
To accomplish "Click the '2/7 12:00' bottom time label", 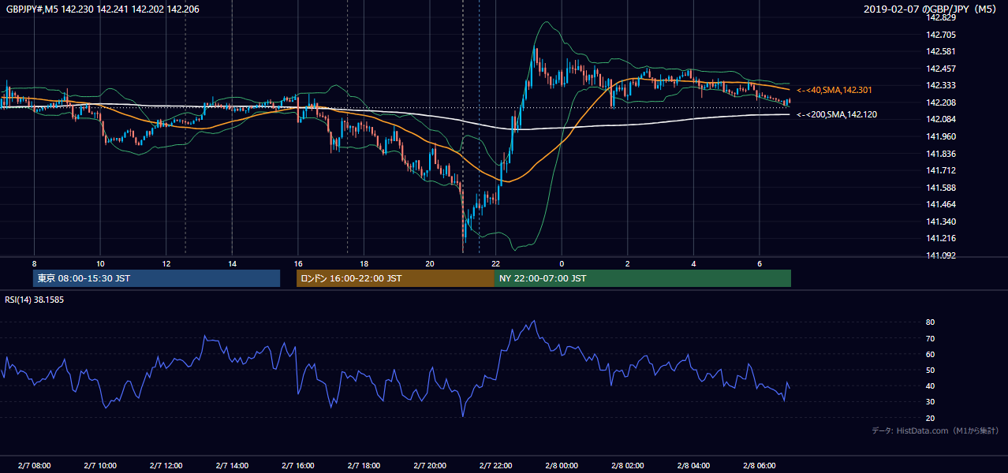I will pos(166,466).
